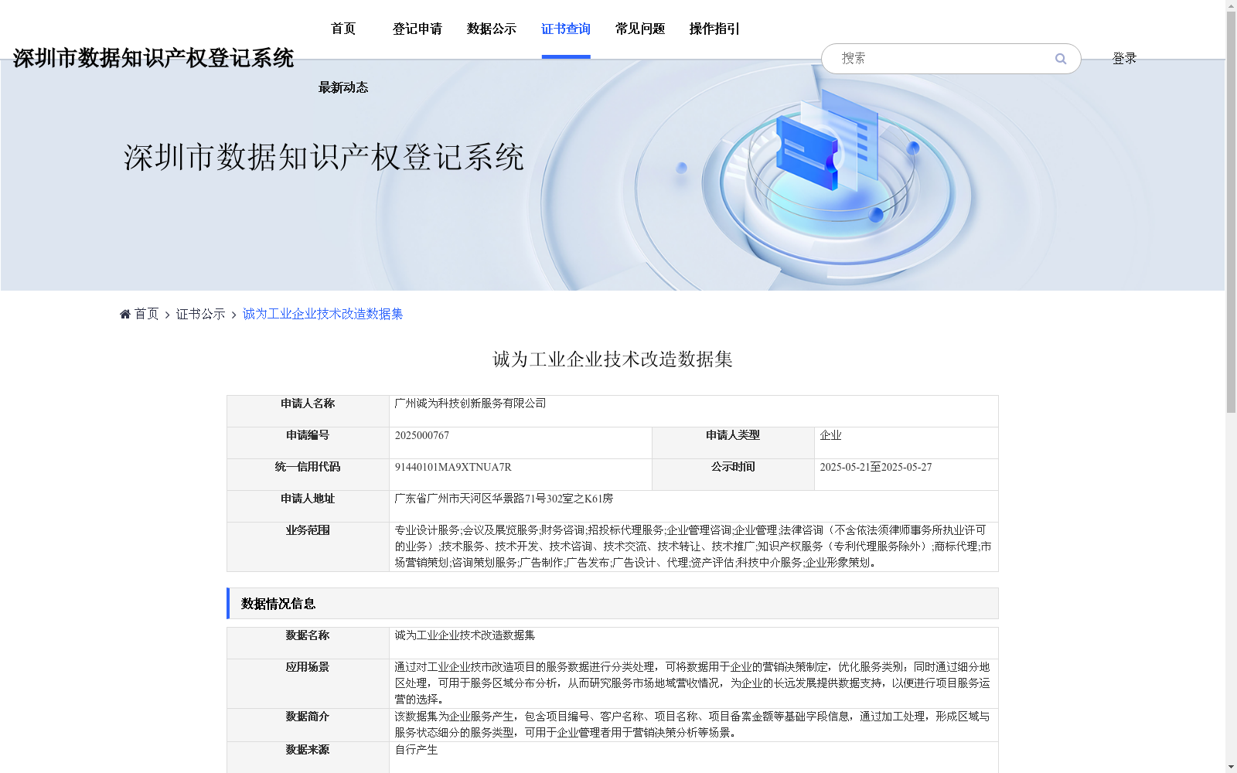This screenshot has height=773, width=1237.
Task: Click credit code 91440101MA9XTNUA7R
Action: 453,467
